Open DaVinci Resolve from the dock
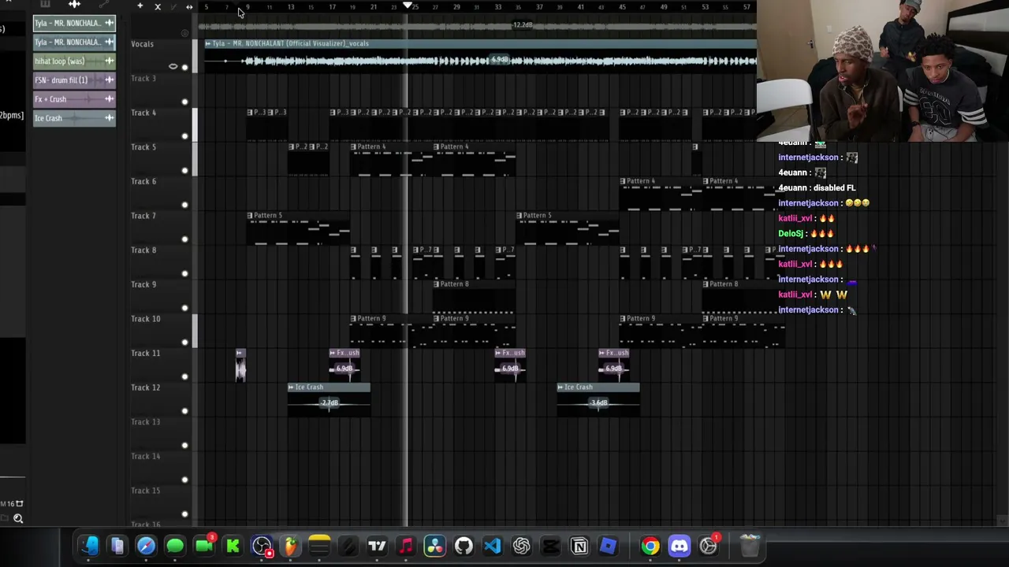This screenshot has height=567, width=1009. (434, 546)
